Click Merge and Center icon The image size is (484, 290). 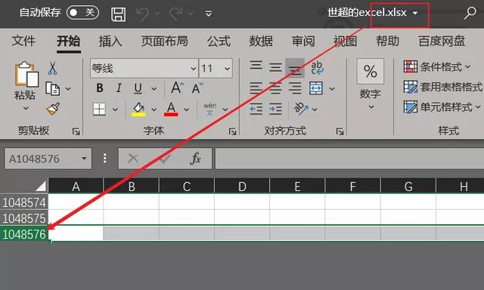pyautogui.click(x=316, y=88)
